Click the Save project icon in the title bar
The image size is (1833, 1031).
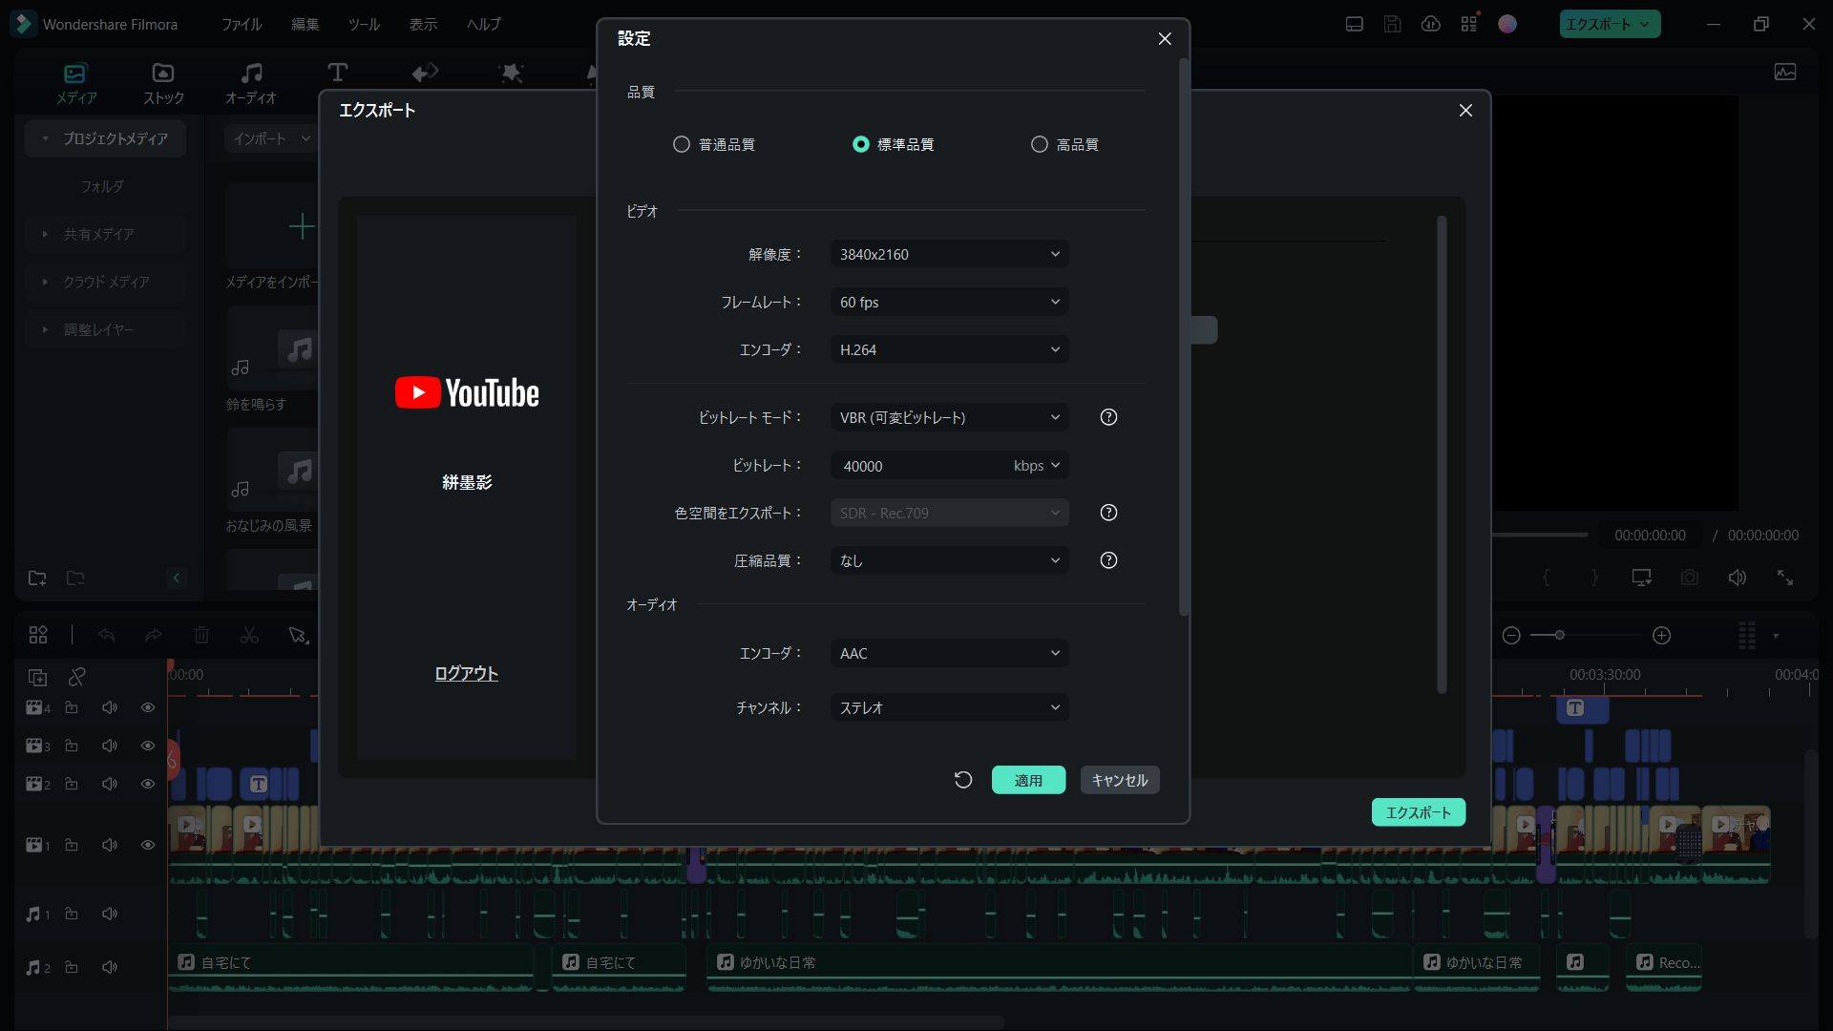[x=1392, y=24]
